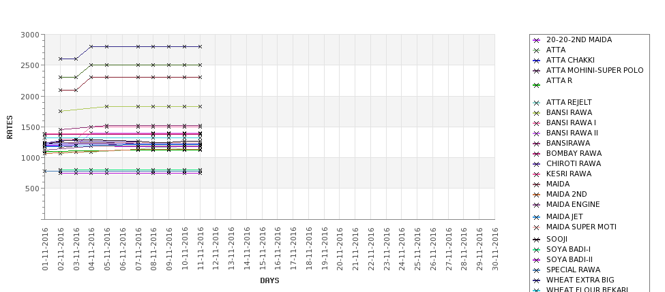
Task: Select the 'SPECIAL RAWA' legend label
Action: tap(573, 270)
